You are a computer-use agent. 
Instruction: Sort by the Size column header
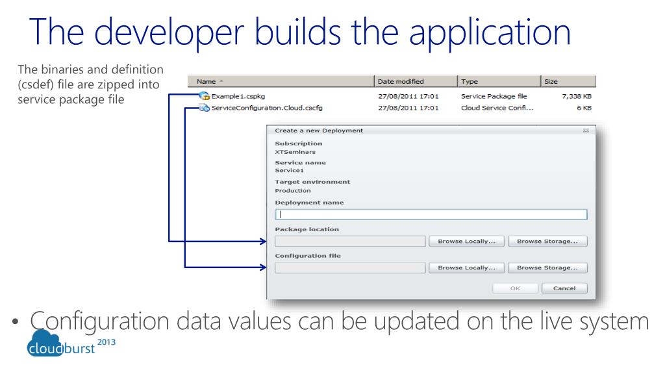tap(568, 81)
